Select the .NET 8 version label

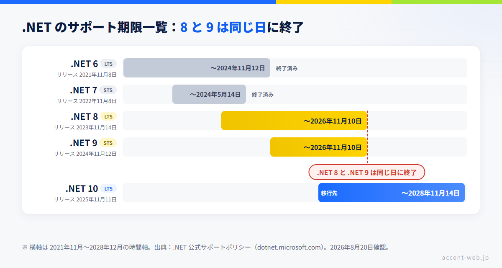pos(85,116)
